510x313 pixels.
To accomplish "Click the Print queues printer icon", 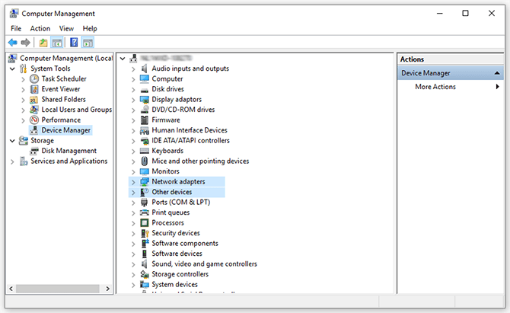I will click(145, 212).
